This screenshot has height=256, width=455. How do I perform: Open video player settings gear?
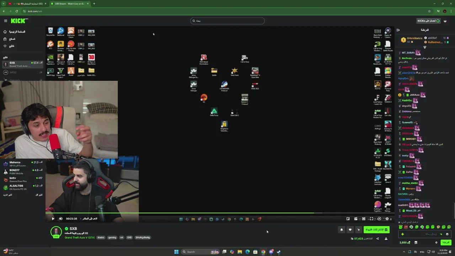coord(387,219)
